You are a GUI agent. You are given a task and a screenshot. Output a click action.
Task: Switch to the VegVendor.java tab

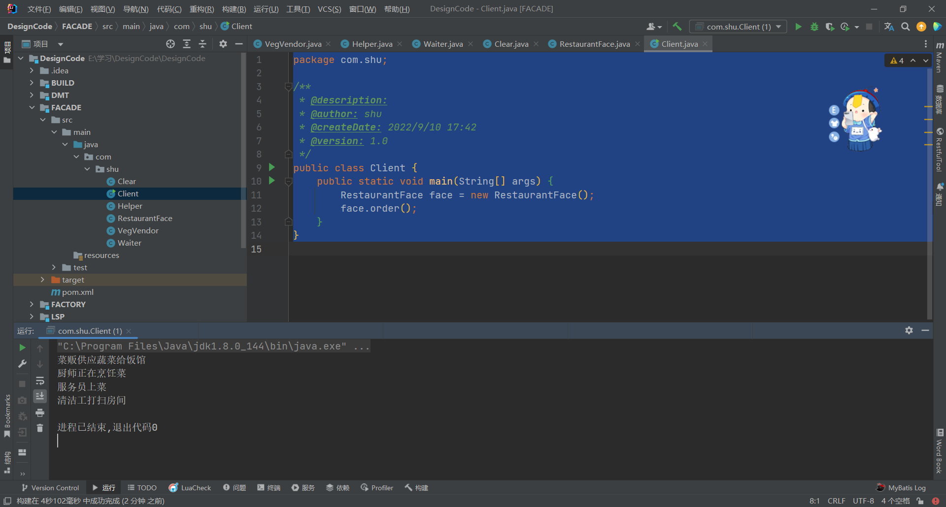293,44
